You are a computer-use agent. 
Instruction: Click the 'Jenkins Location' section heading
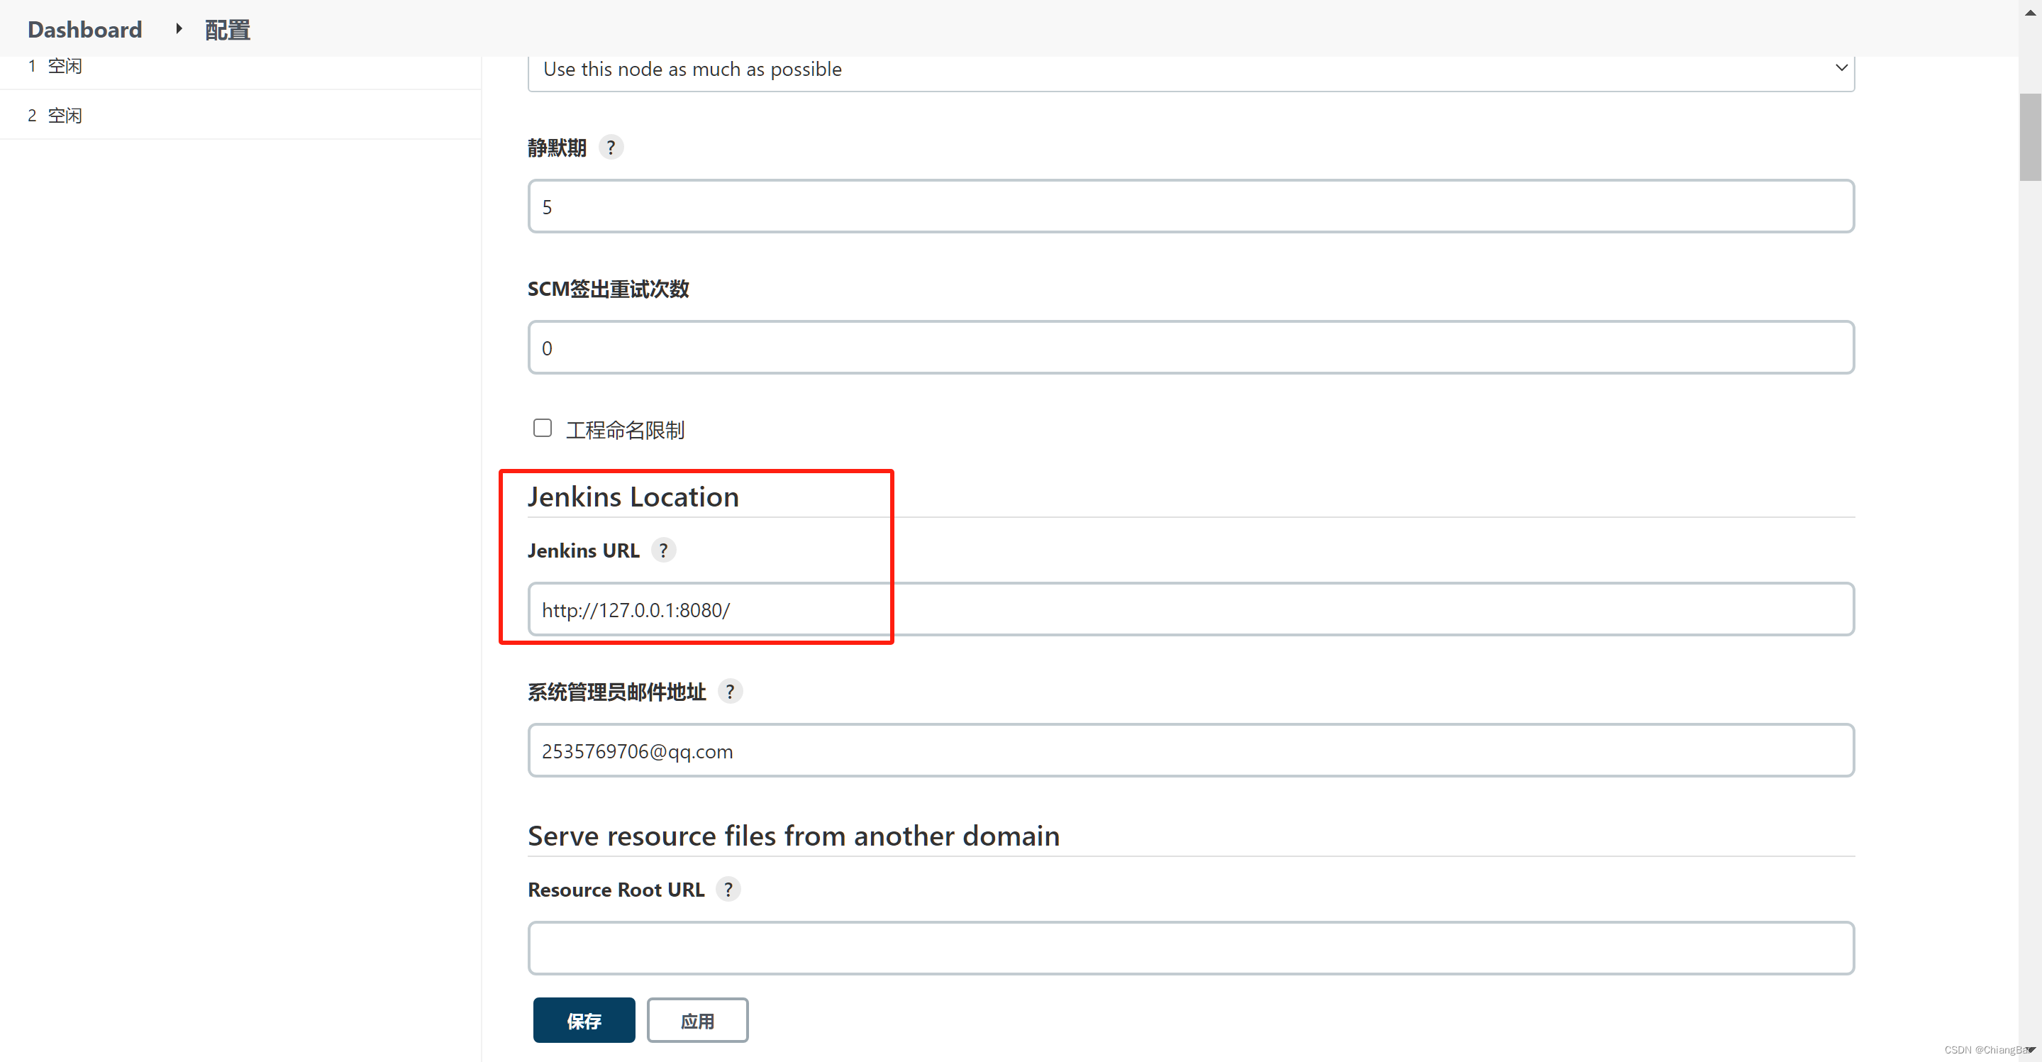pyautogui.click(x=633, y=497)
